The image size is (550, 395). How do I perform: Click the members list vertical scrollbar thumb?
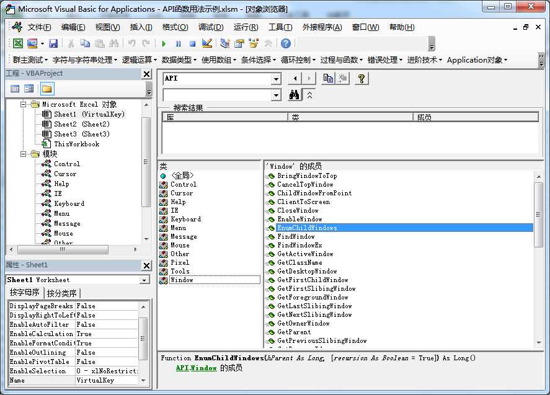coord(538,215)
